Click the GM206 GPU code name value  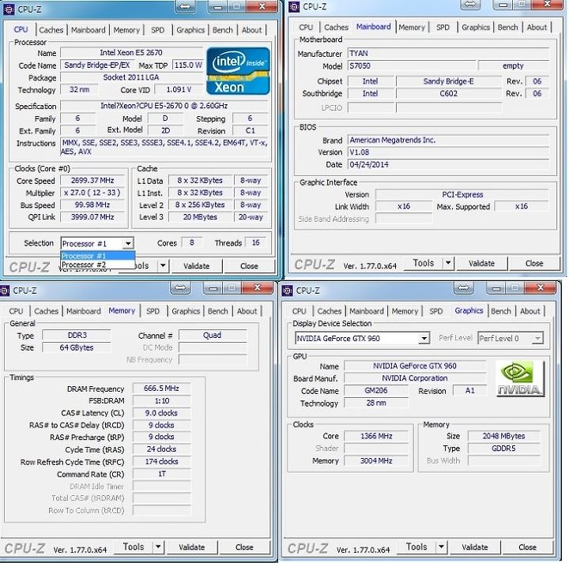[376, 391]
